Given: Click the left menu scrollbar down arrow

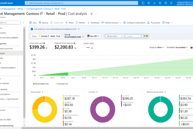Looking at the screenshot, I should 24,125.
